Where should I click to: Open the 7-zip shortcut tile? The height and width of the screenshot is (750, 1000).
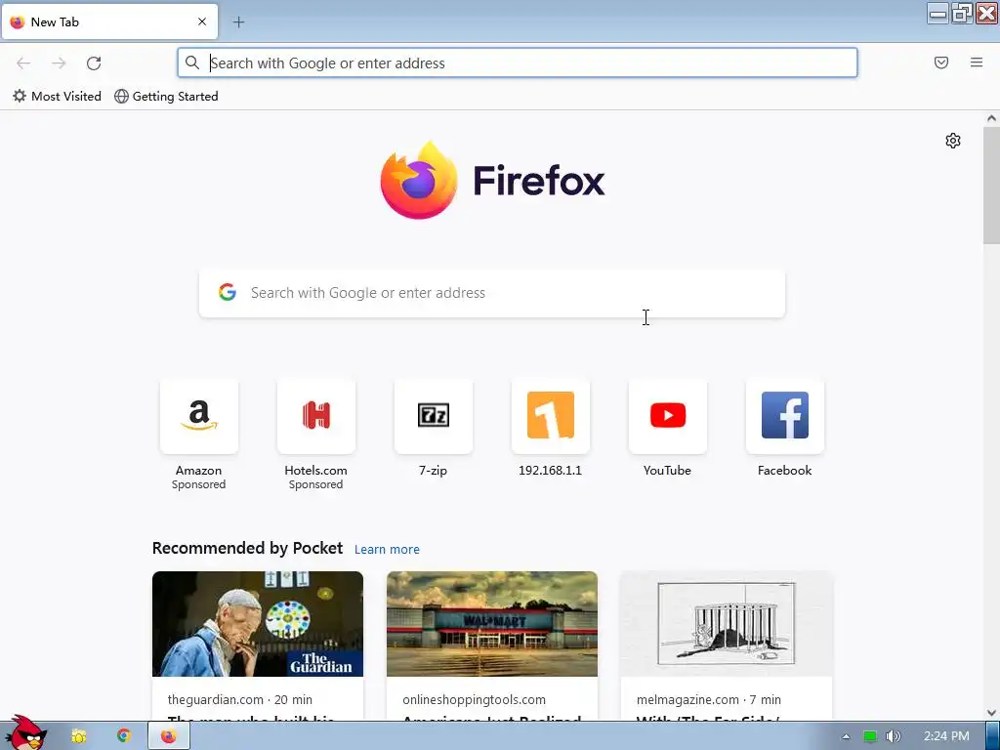[433, 429]
